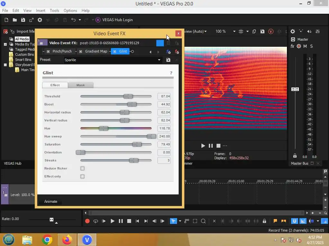Open the File menu
329x246 pixels.
(x=5, y=11)
